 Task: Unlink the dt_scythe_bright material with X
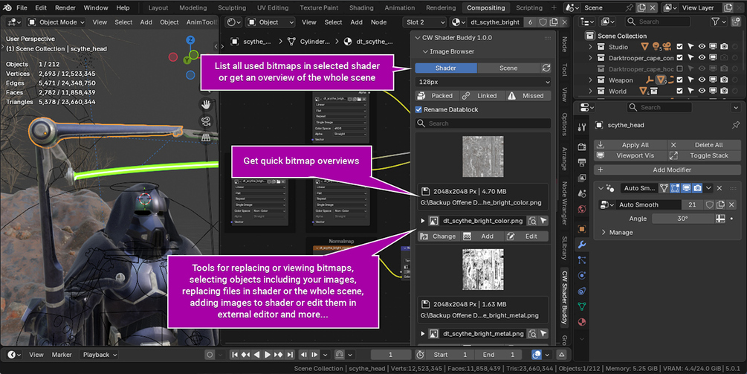click(x=564, y=22)
